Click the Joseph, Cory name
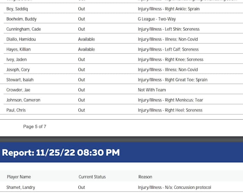Viewport: 243px width, 195px height. (x=18, y=69)
